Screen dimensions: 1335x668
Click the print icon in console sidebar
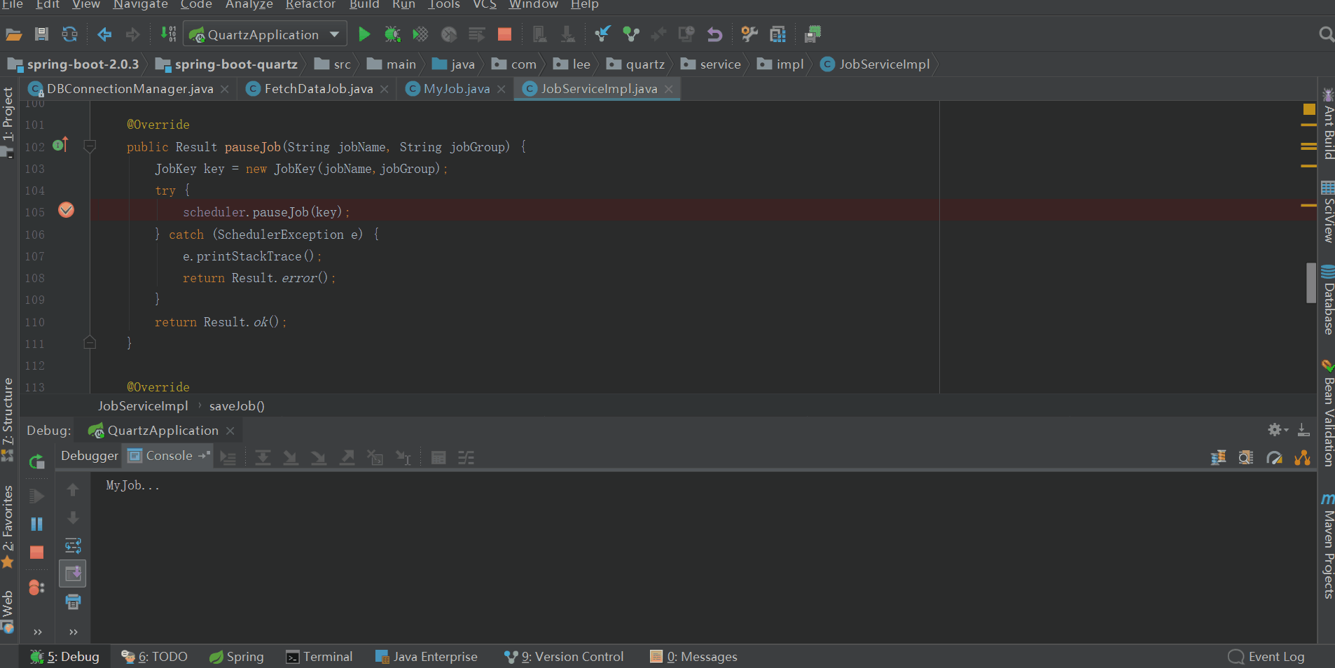pyautogui.click(x=73, y=601)
